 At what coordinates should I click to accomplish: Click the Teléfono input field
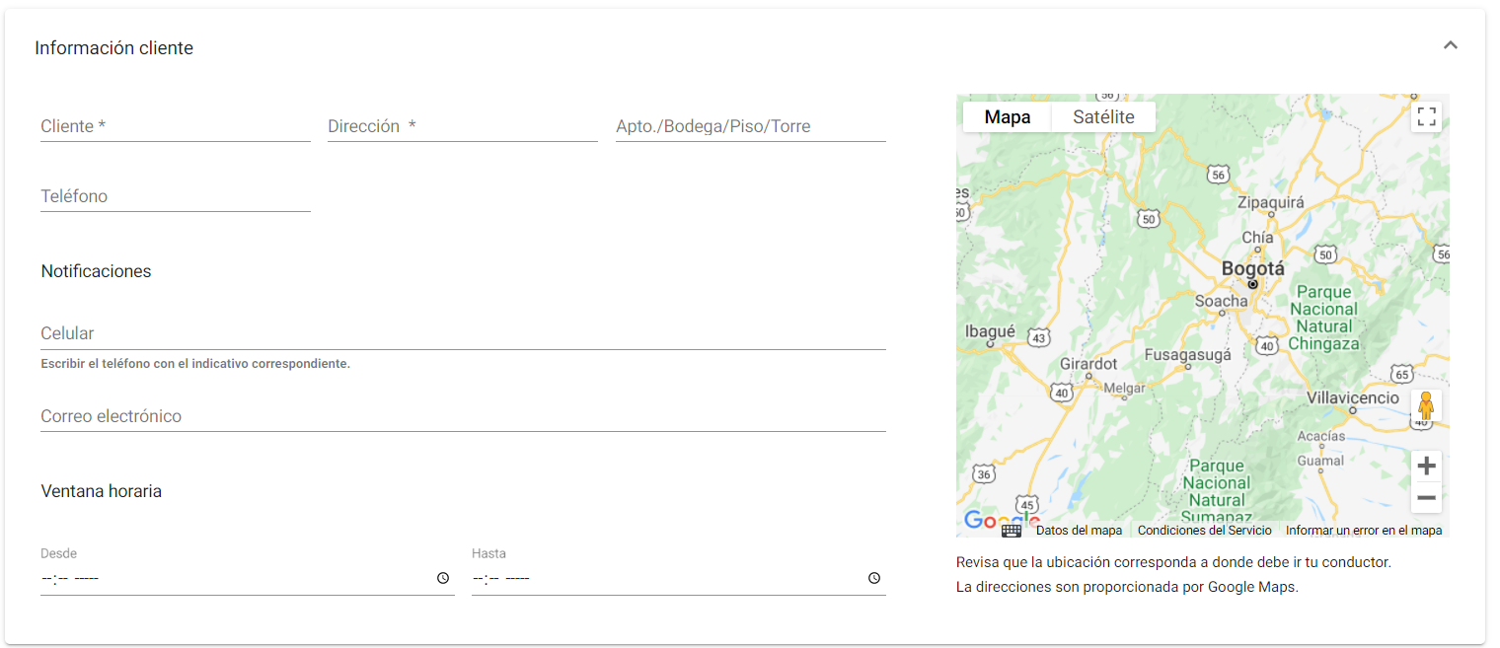tap(175, 197)
